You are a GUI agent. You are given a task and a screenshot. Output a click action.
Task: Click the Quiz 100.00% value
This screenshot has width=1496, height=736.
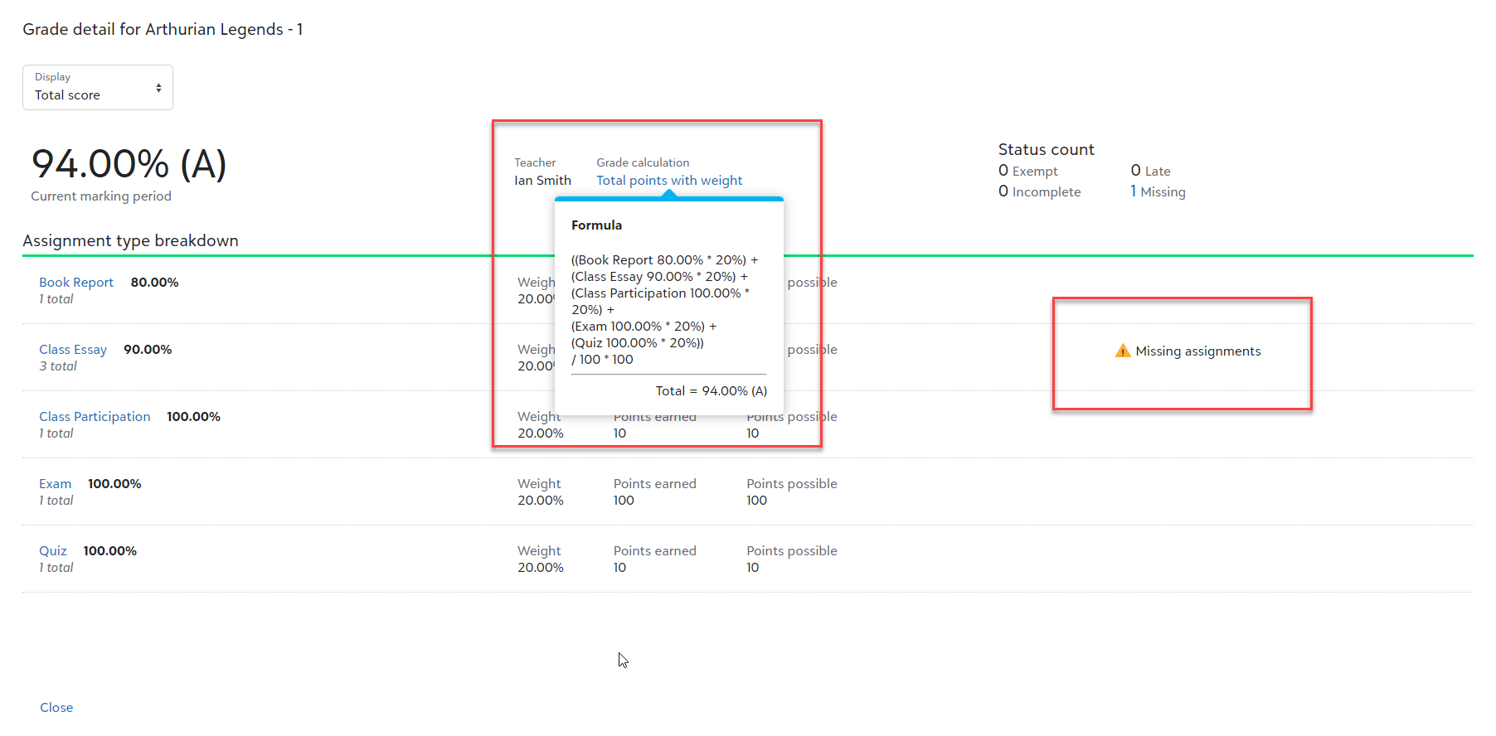(x=109, y=550)
